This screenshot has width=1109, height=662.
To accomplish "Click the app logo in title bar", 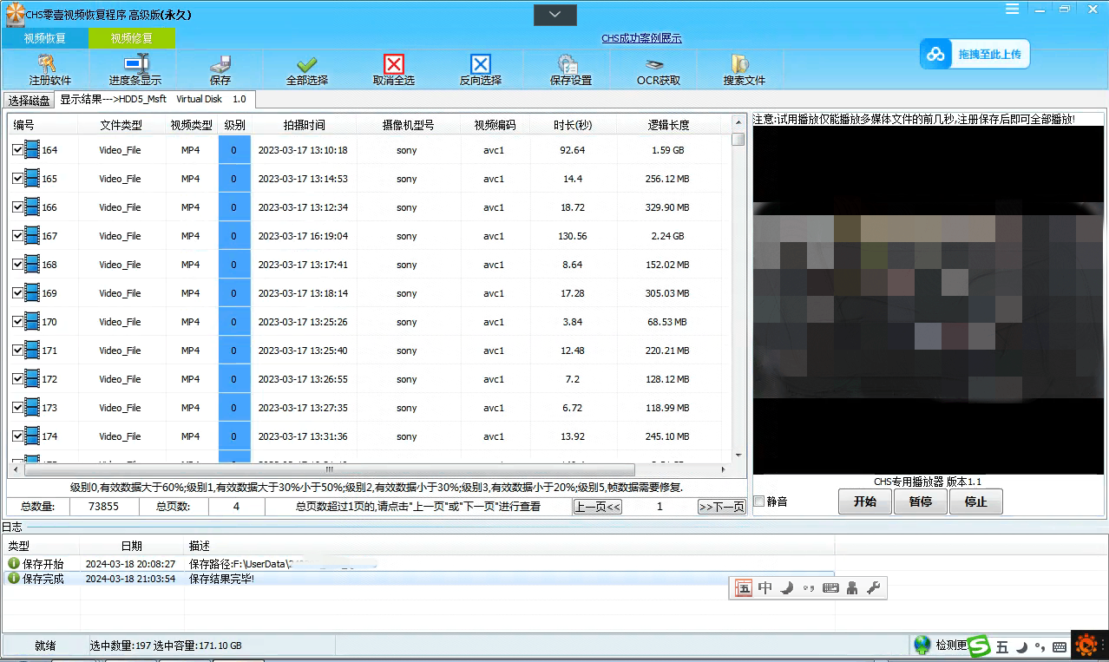I will click(14, 14).
